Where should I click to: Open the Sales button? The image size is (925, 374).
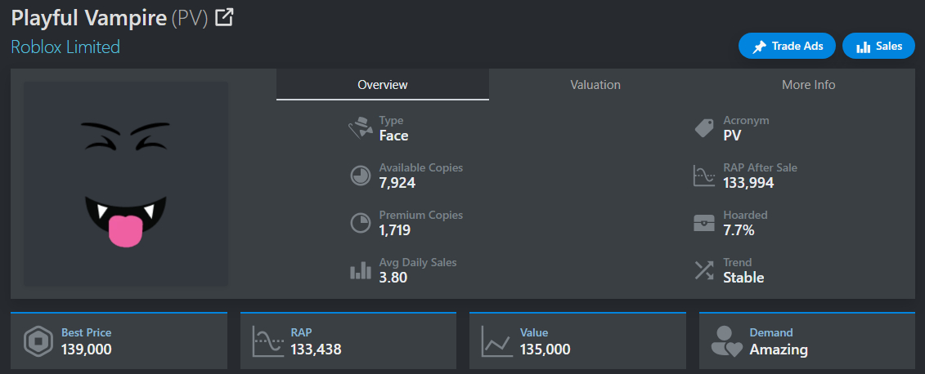pyautogui.click(x=878, y=46)
